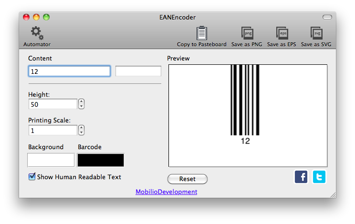The height and width of the screenshot is (224, 355).
Task: Click the Save as PNG icon
Action: click(x=247, y=33)
